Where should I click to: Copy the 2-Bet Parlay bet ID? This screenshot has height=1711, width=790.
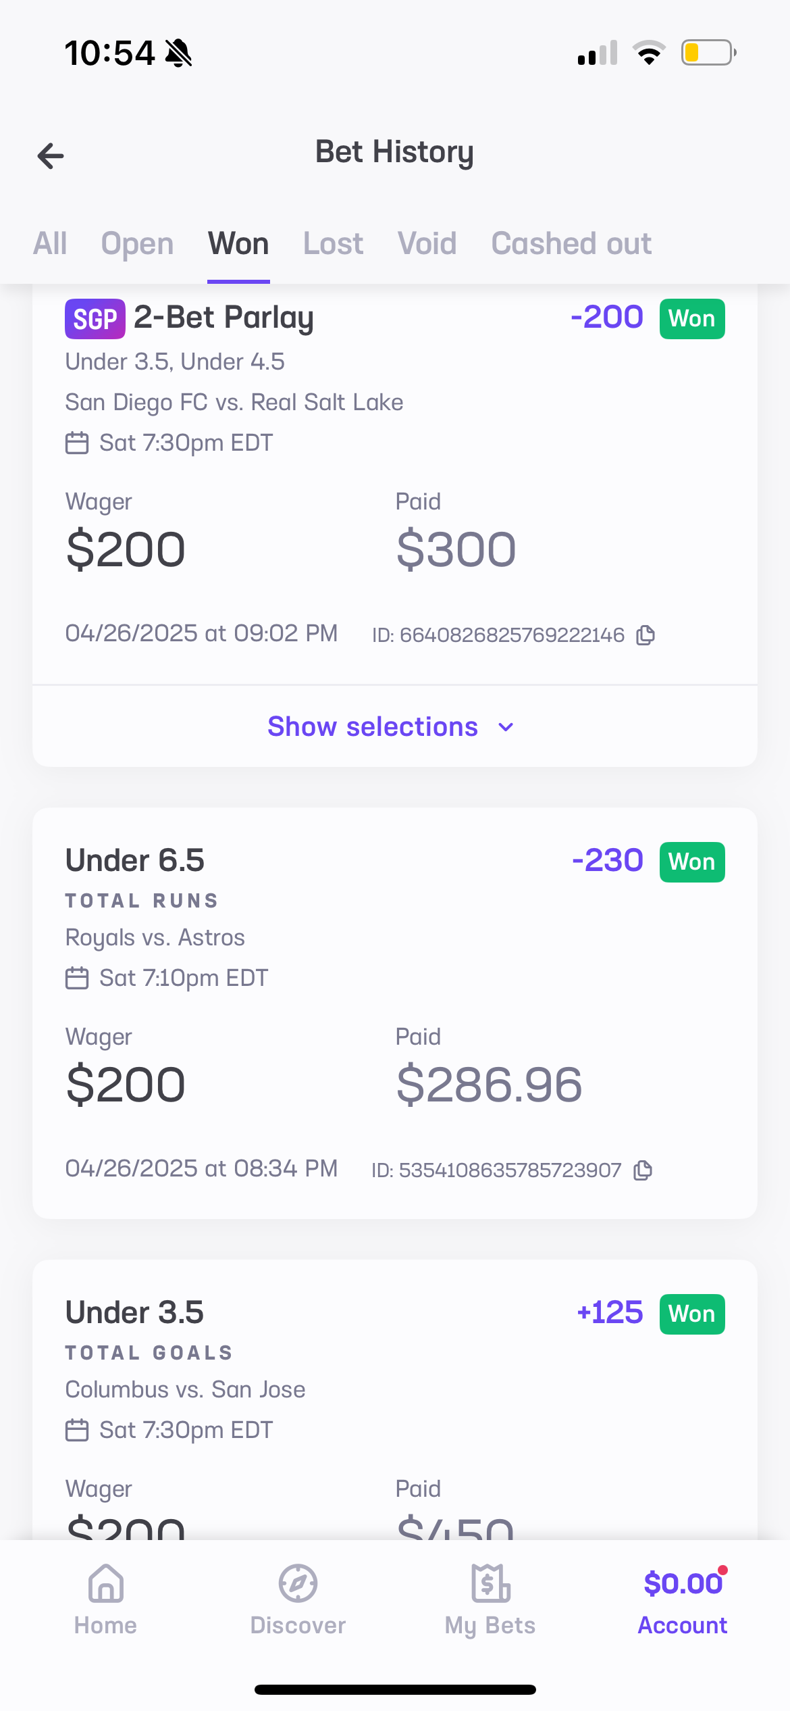tap(646, 635)
